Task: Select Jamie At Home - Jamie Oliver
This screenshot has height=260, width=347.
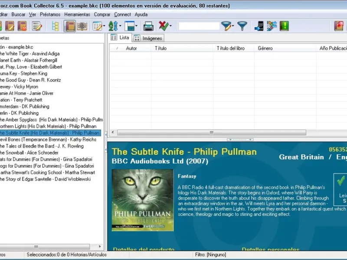Action: tap(26, 93)
